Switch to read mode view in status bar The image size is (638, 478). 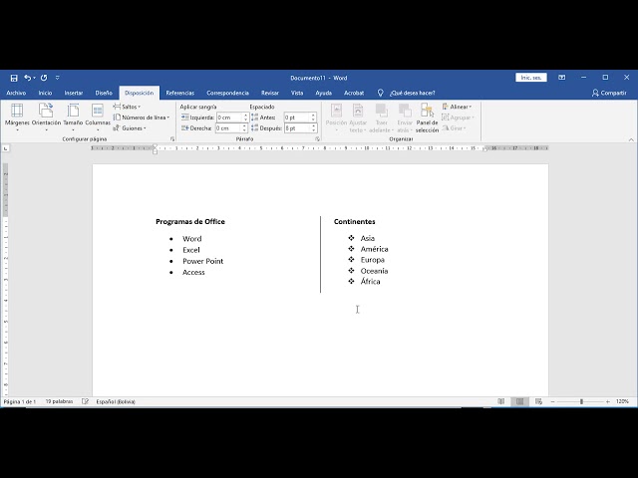tap(500, 401)
